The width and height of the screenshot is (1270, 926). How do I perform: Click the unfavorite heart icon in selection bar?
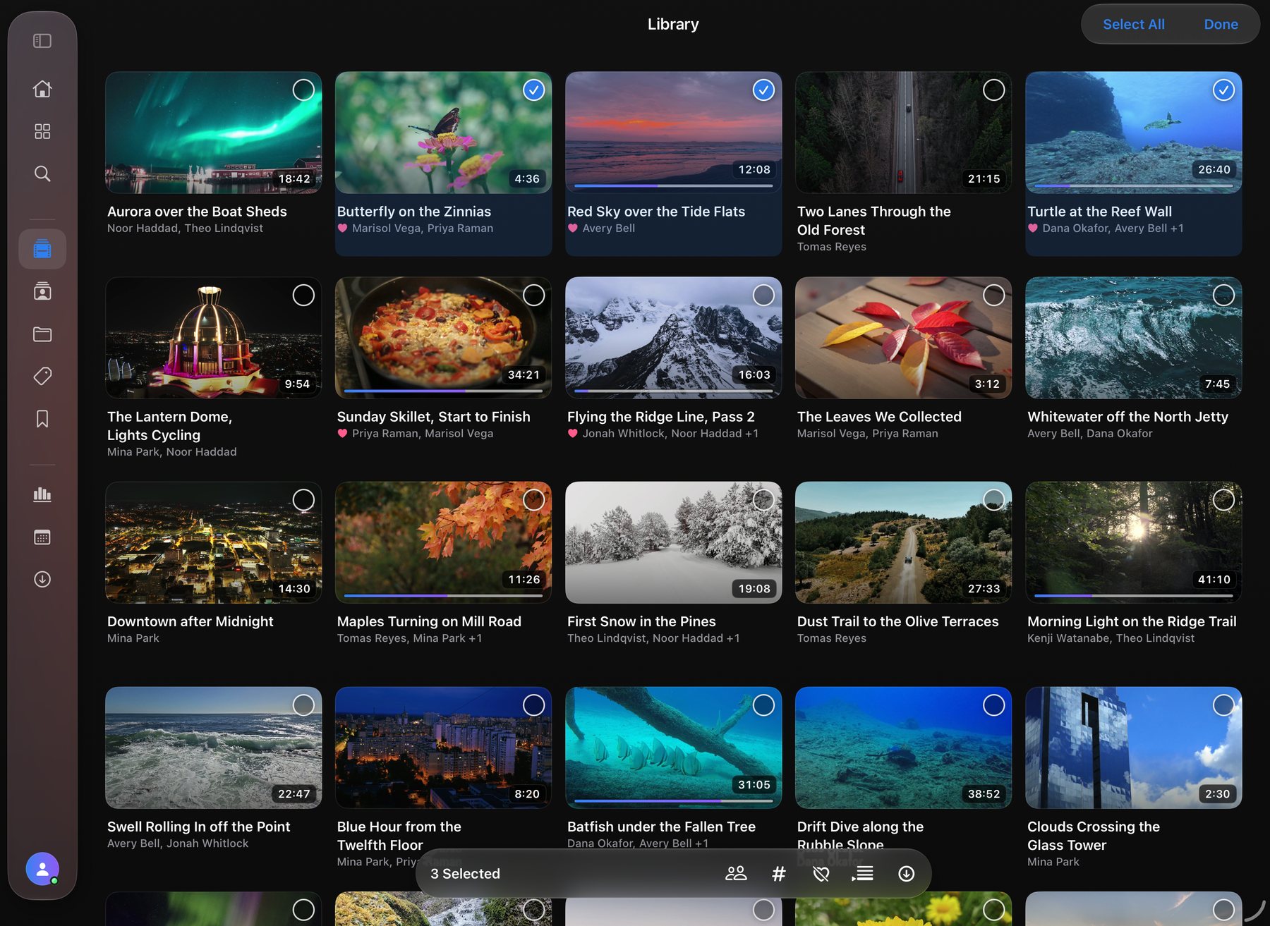pos(821,874)
